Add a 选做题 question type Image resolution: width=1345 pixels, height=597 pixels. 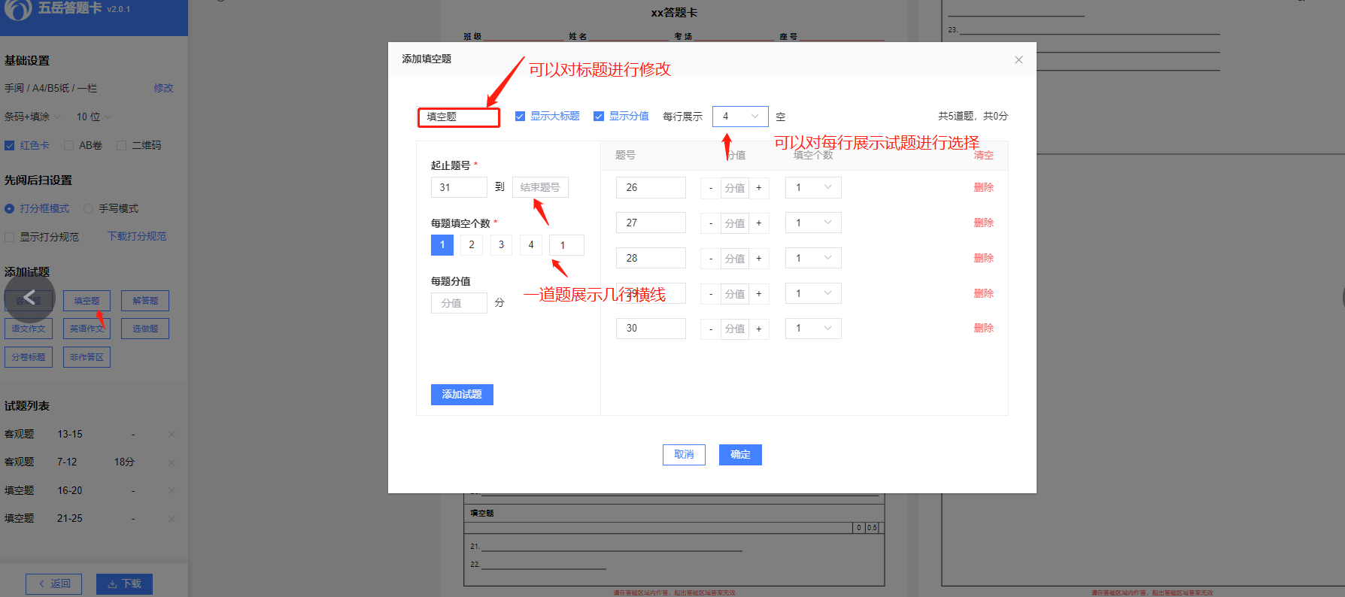(145, 329)
